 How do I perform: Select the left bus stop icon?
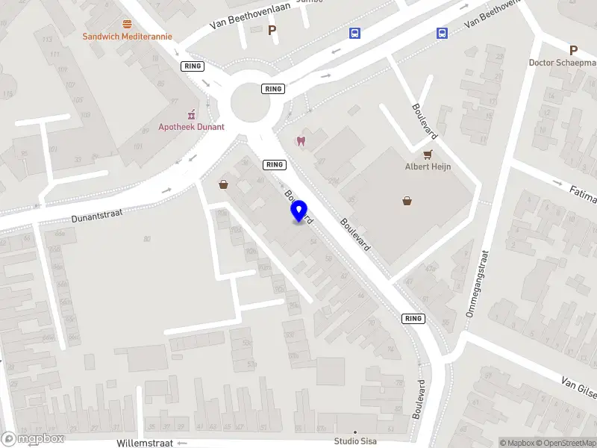354,33
